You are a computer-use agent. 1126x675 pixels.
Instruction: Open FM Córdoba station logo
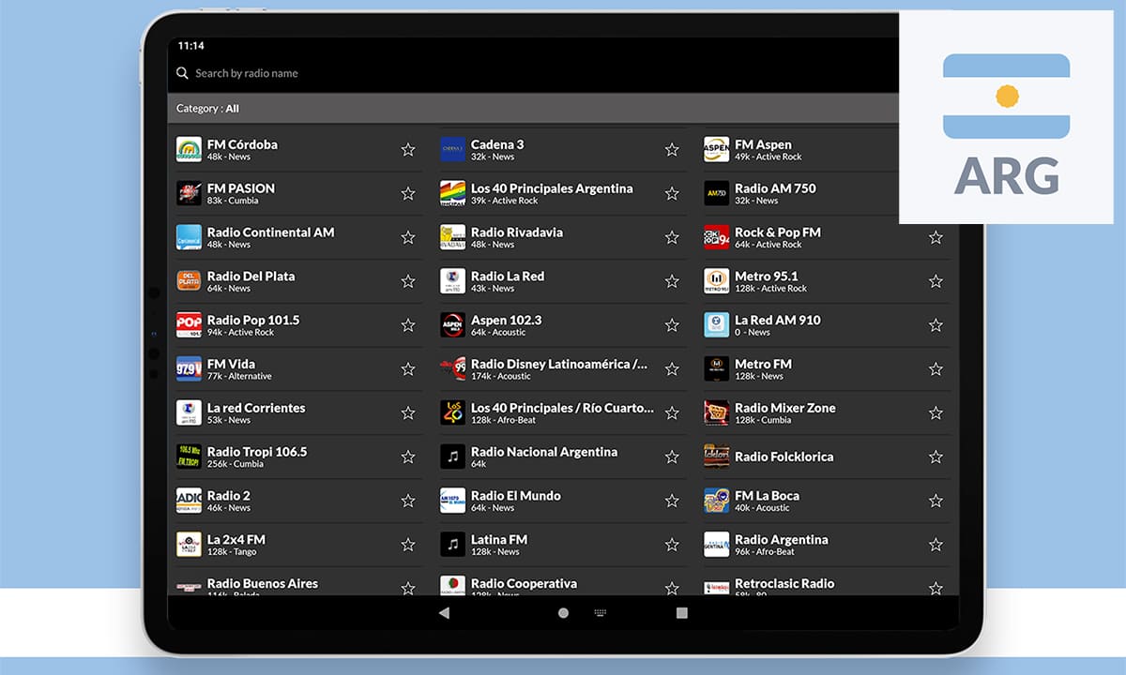pyautogui.click(x=189, y=150)
